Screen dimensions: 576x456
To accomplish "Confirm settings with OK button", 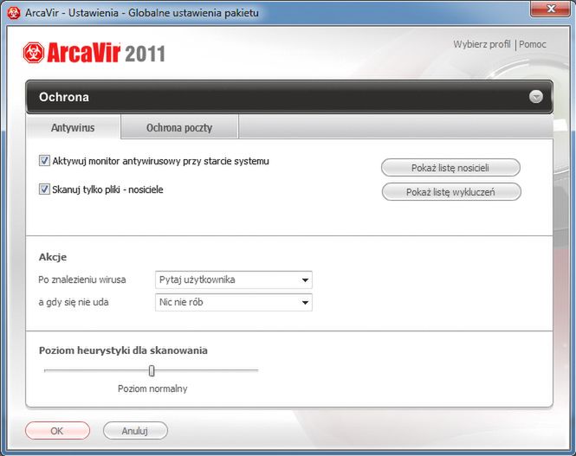I will 57,431.
